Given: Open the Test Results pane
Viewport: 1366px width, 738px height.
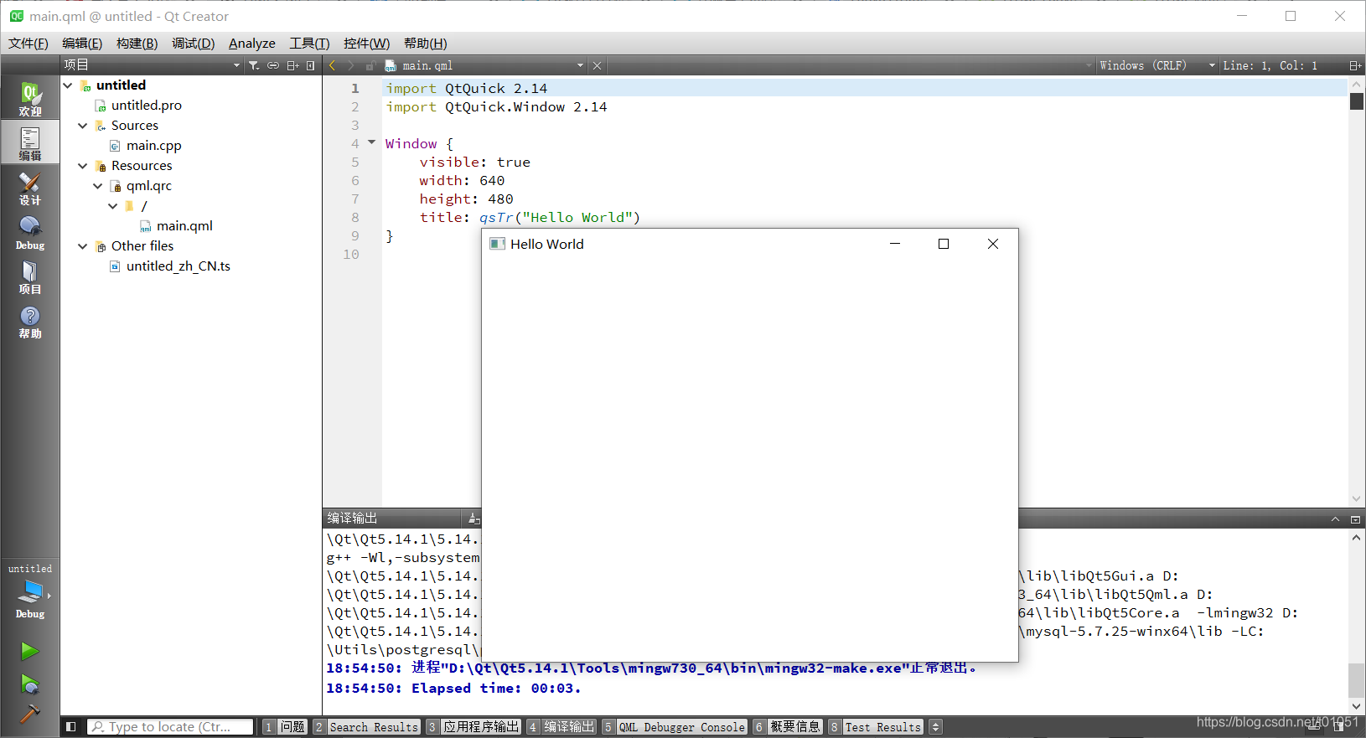Looking at the screenshot, I should click(876, 727).
